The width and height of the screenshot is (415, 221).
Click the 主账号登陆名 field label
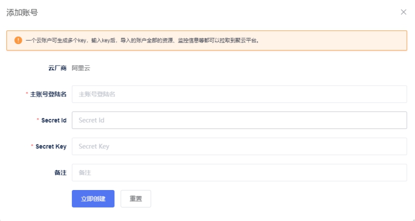48,94
